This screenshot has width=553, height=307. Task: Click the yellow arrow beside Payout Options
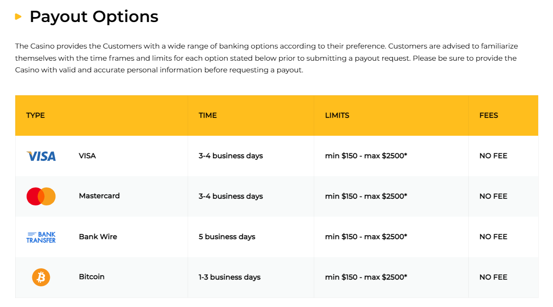tap(18, 17)
